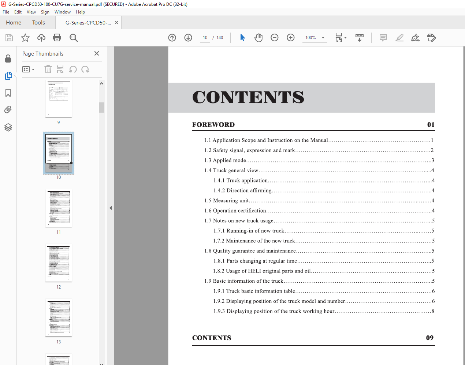Add the document to starred files
This screenshot has width=465, height=365.
coord(25,38)
